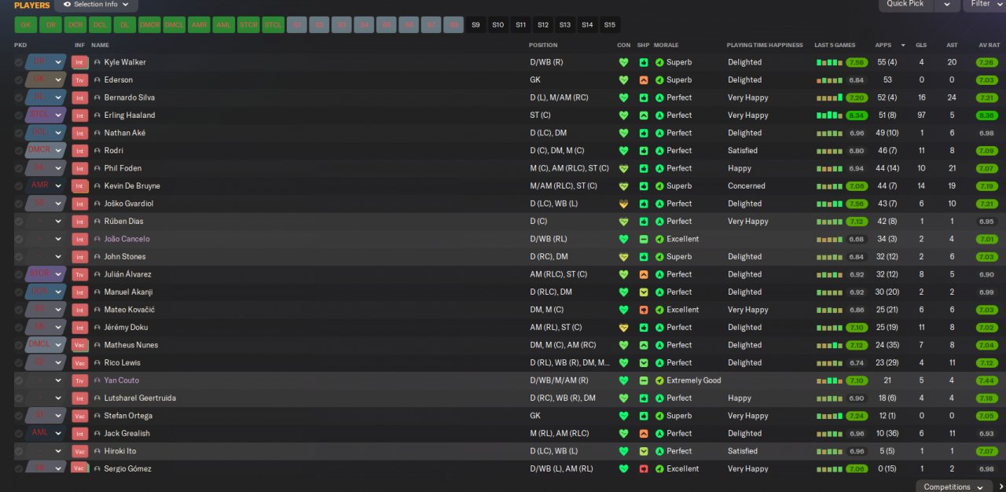Select the GK position slot button

(x=26, y=25)
